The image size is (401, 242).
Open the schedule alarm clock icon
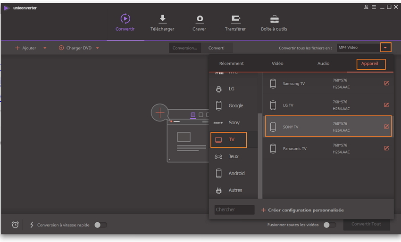pos(16,225)
